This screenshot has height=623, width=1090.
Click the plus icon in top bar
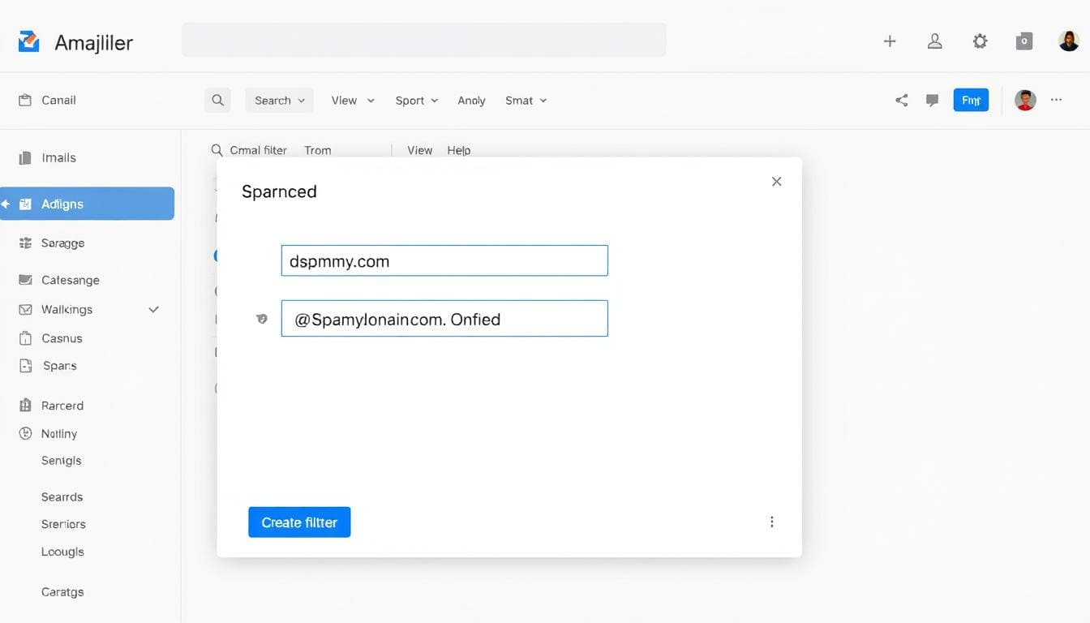click(890, 41)
